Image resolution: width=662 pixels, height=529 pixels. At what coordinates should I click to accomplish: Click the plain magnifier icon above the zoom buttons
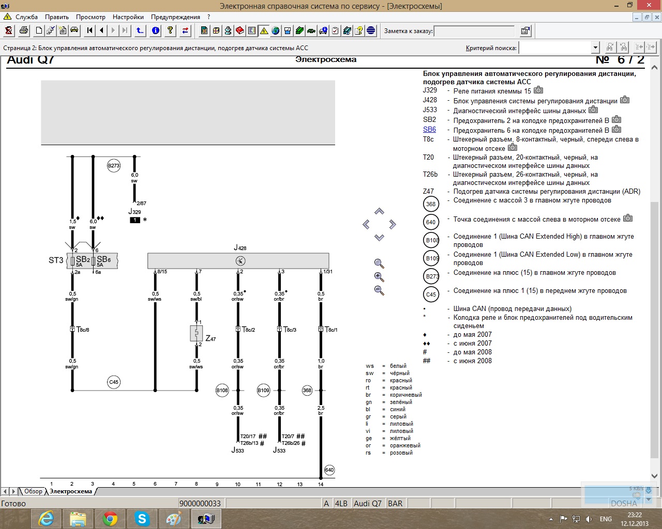click(379, 263)
